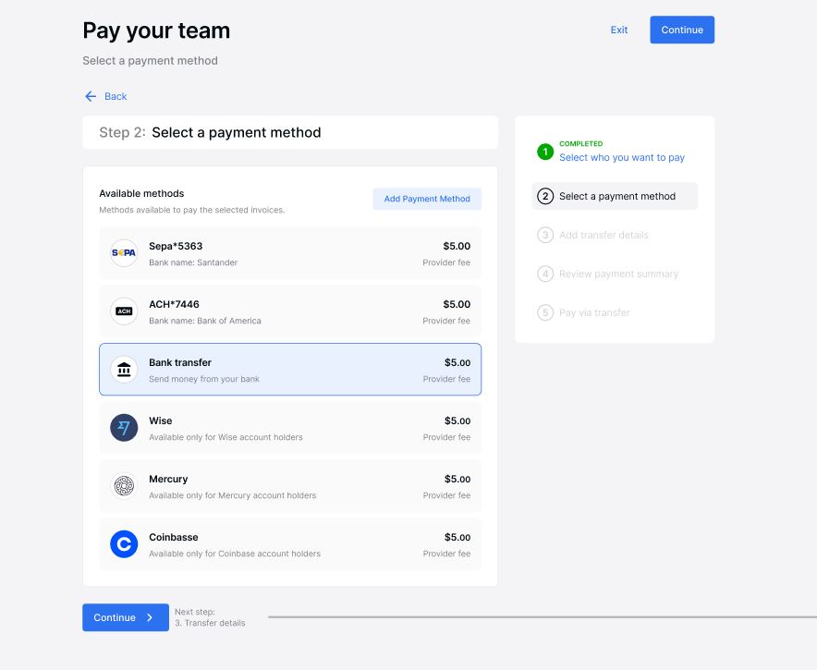Pick Wise as the payment method

(290, 428)
